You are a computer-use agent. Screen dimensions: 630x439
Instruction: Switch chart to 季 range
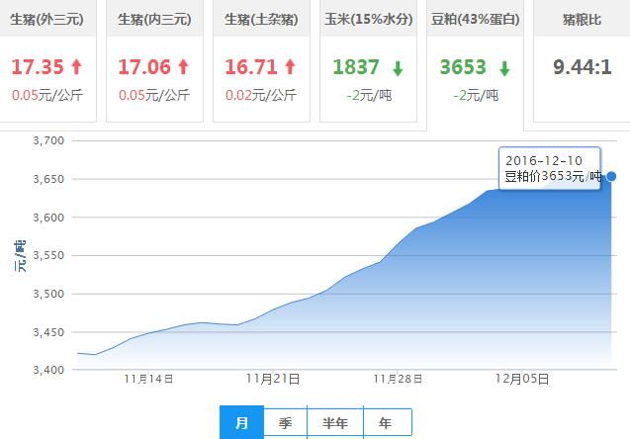(x=285, y=423)
